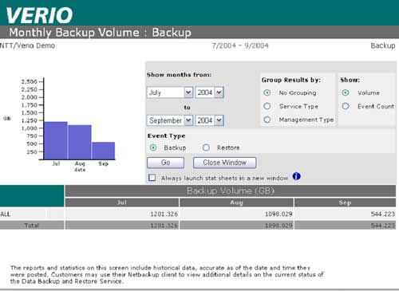Click the 1098.029 value in the Total row

point(279,226)
